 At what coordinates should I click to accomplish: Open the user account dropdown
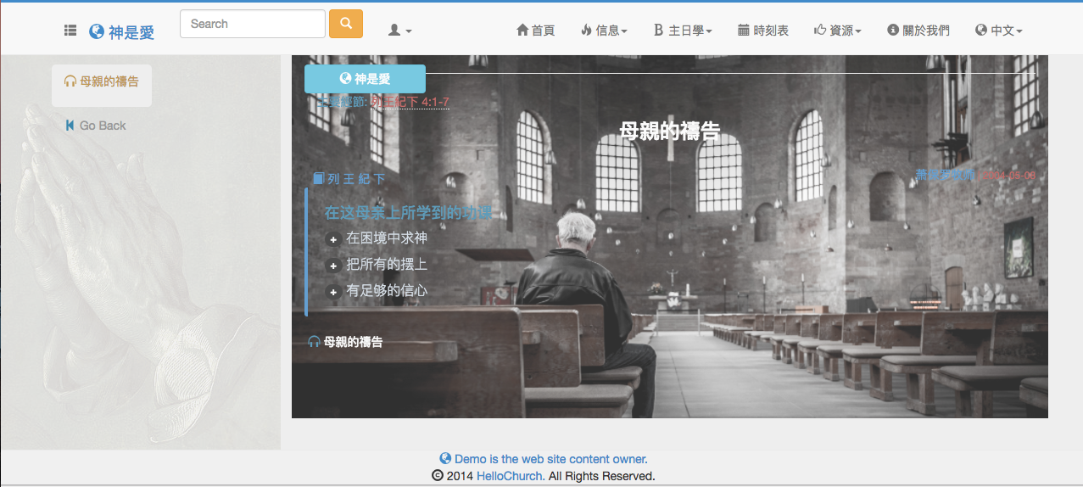[x=399, y=31]
